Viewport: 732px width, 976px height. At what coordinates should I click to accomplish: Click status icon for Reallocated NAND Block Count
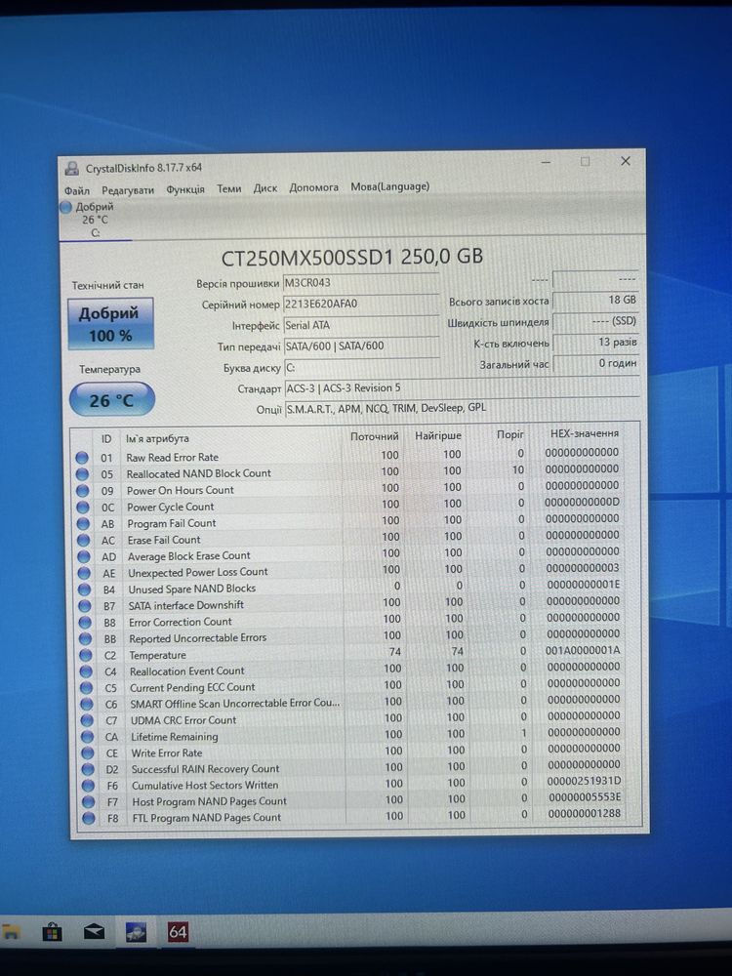[82, 474]
